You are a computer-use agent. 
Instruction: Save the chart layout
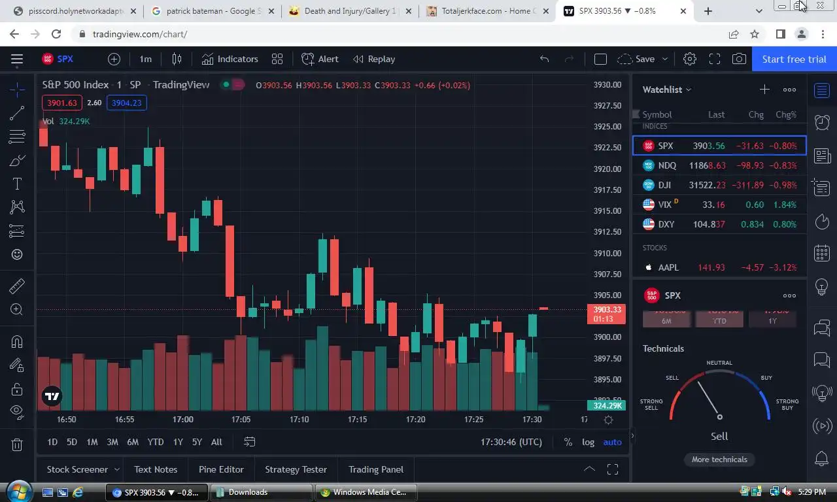[636, 59]
